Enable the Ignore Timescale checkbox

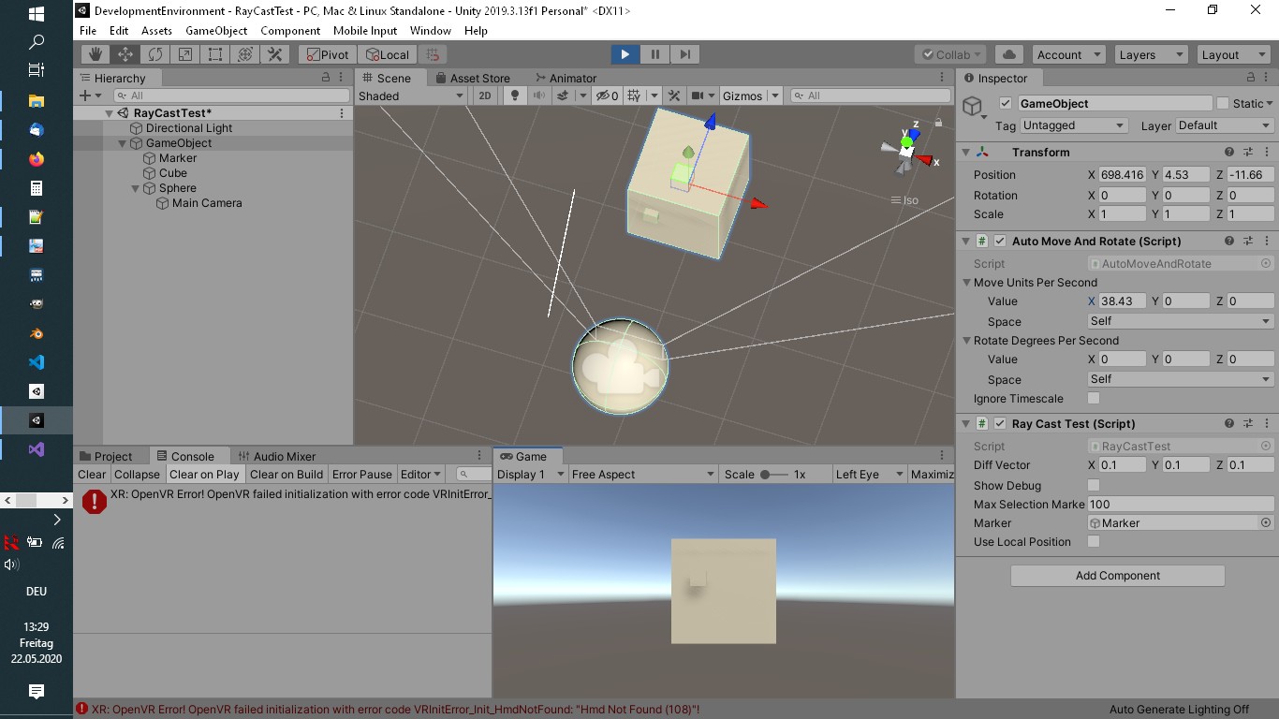[1093, 398]
